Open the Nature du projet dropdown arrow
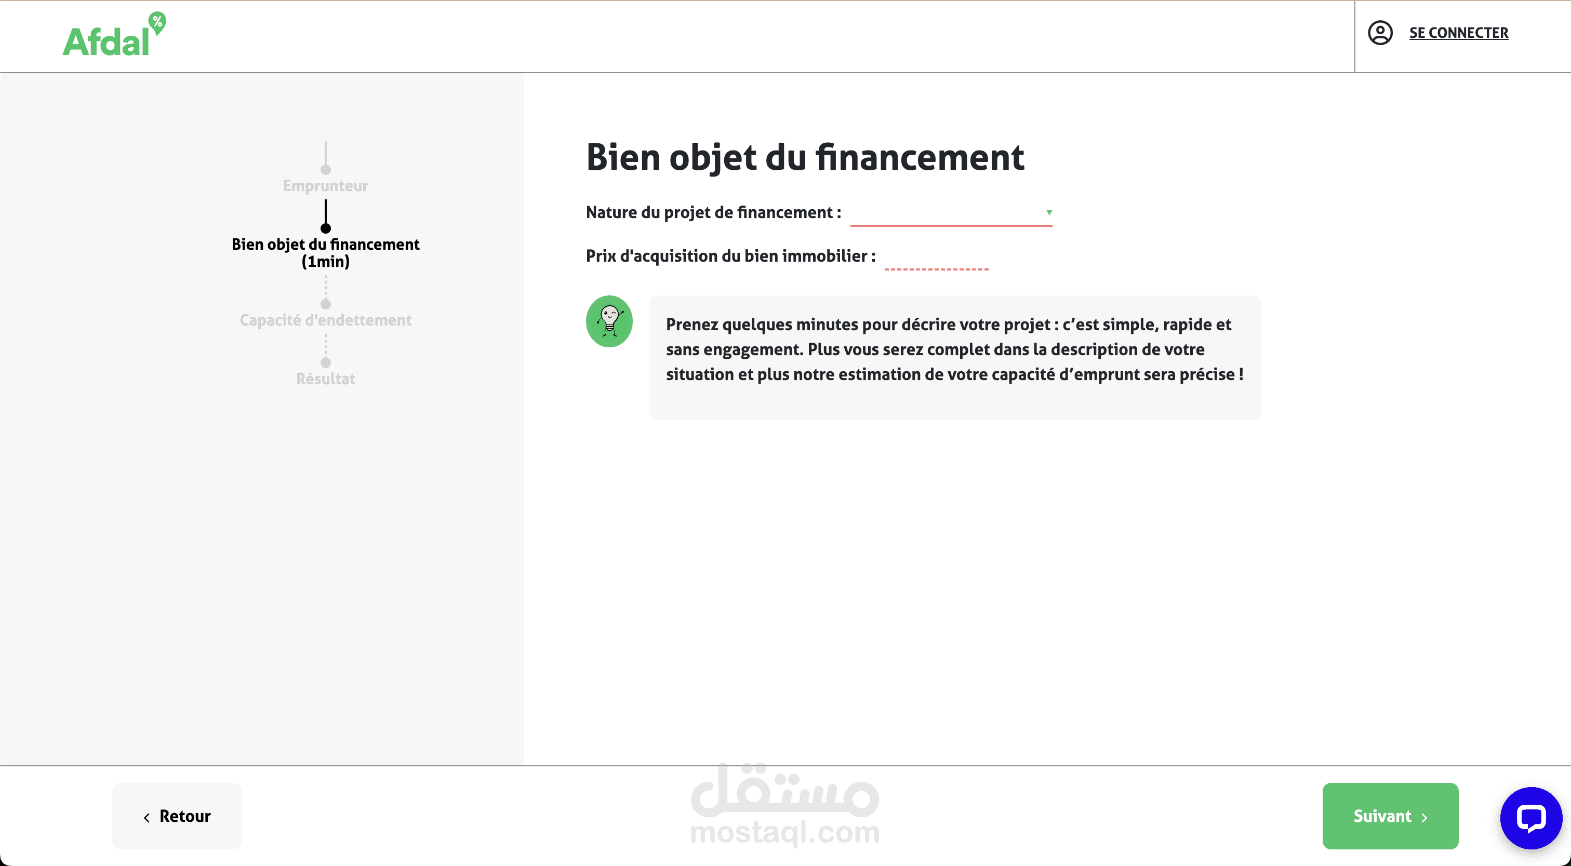1571x866 pixels. click(x=1049, y=212)
